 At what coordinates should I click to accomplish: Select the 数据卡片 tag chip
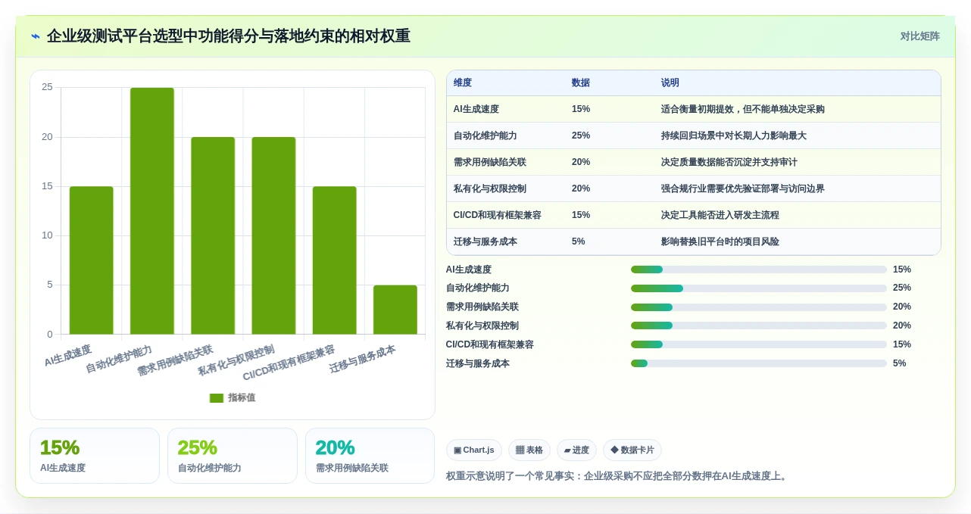click(632, 450)
